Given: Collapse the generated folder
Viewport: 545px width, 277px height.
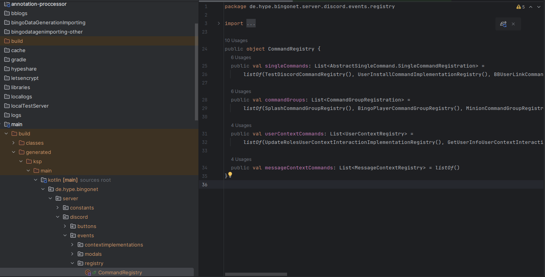Looking at the screenshot, I should coord(14,152).
